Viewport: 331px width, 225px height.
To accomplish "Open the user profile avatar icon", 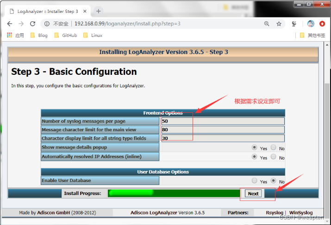I will coord(311,24).
